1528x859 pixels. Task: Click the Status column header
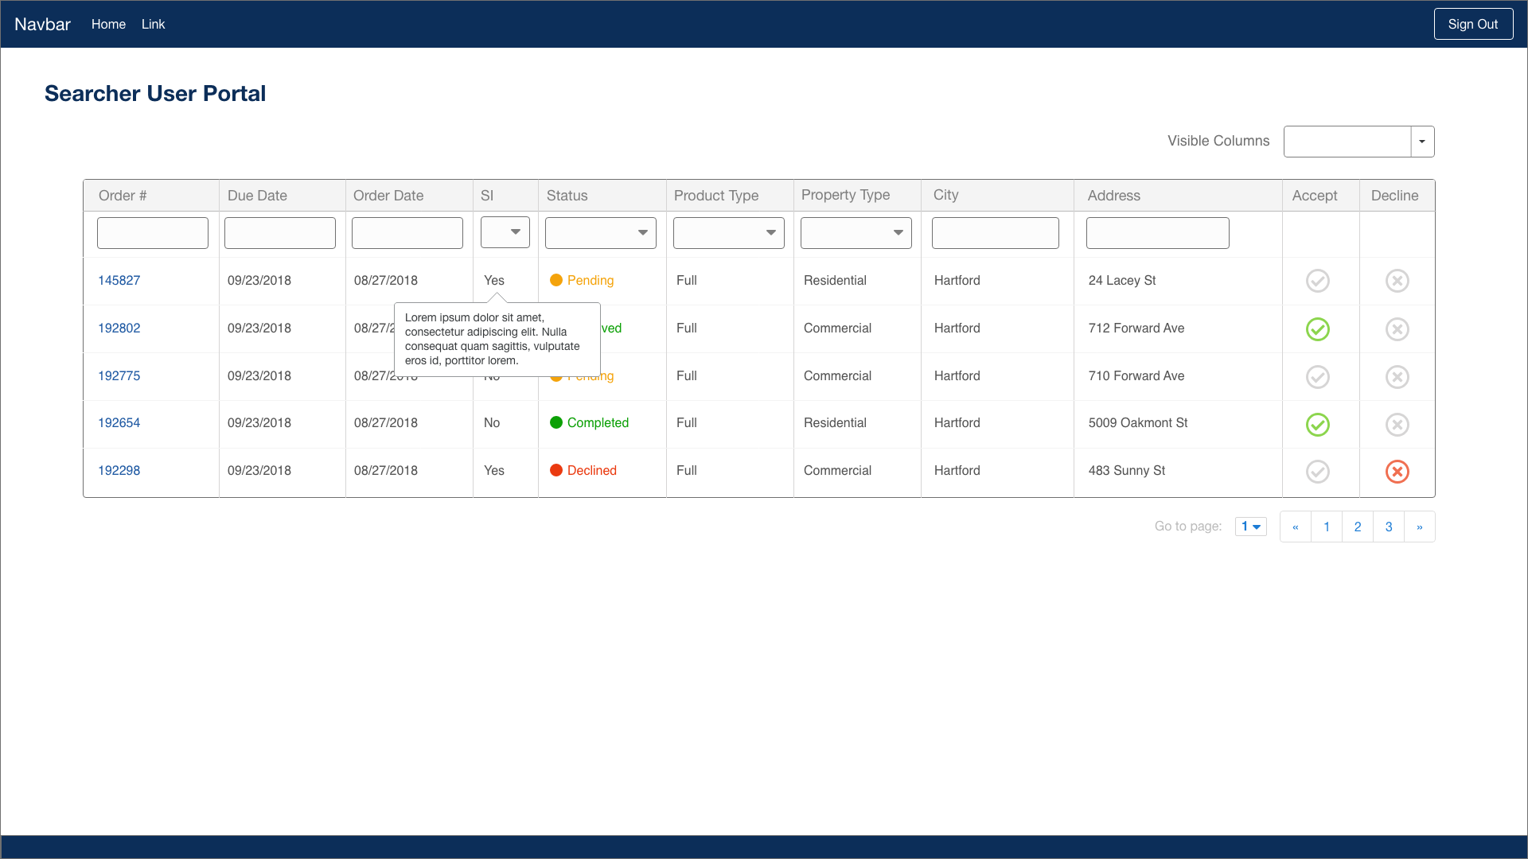567,196
